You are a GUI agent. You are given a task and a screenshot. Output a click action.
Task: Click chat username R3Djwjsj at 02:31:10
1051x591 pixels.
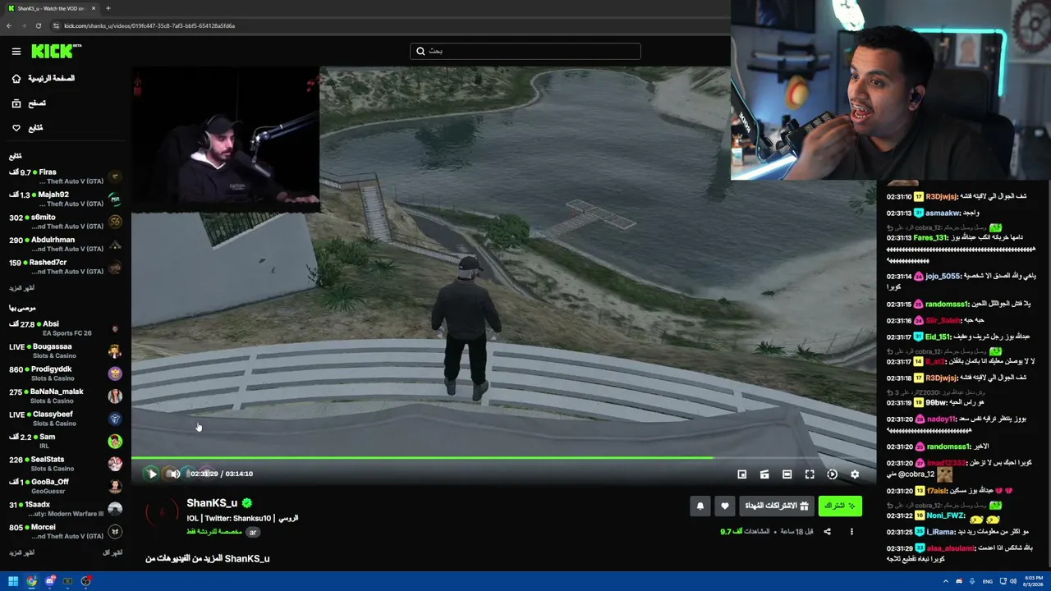941,197
